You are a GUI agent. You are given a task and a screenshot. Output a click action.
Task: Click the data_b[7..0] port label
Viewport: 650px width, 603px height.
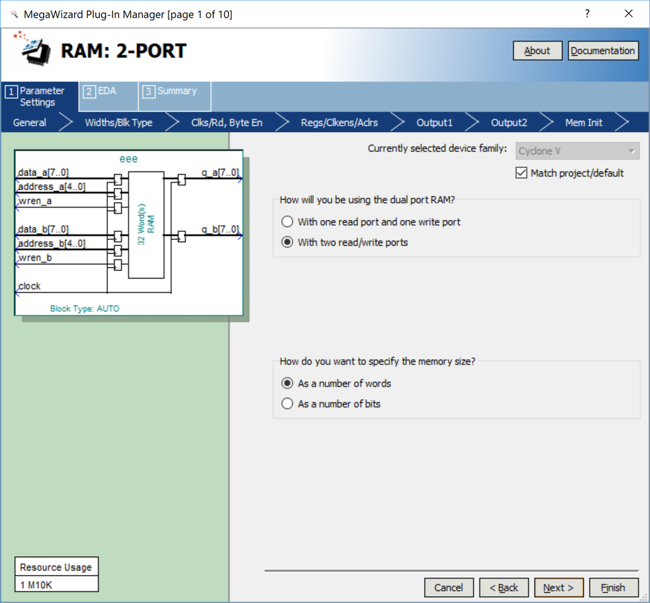(x=43, y=229)
